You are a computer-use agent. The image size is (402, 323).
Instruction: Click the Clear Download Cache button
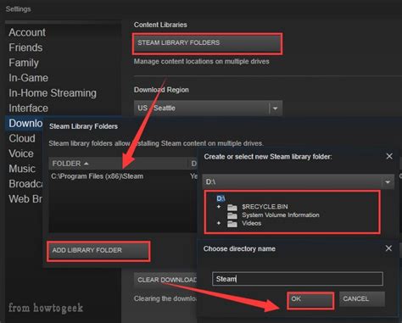(166, 280)
